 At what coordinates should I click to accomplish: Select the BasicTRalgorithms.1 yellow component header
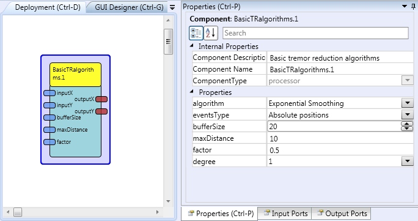pyautogui.click(x=75, y=75)
